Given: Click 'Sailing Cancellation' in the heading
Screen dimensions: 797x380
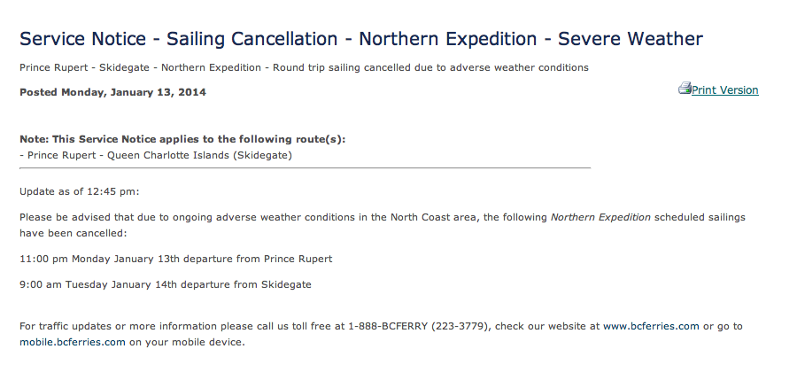Looking at the screenshot, I should [x=252, y=39].
